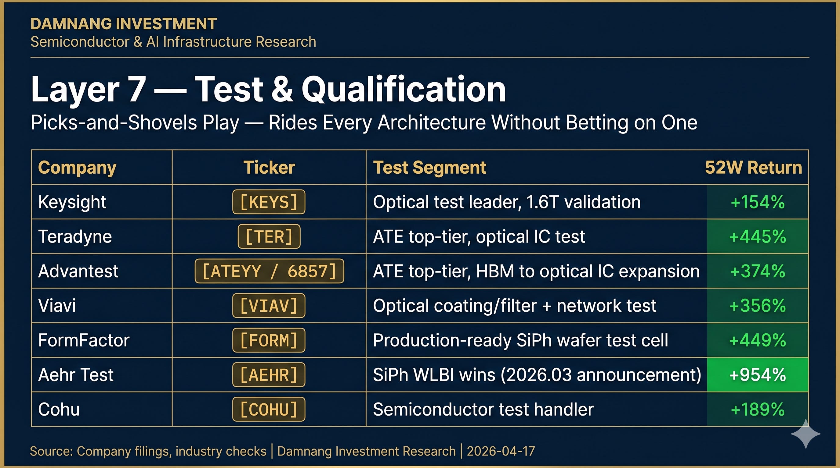Click the DAMNANG INVESTMENT header text

(x=124, y=24)
